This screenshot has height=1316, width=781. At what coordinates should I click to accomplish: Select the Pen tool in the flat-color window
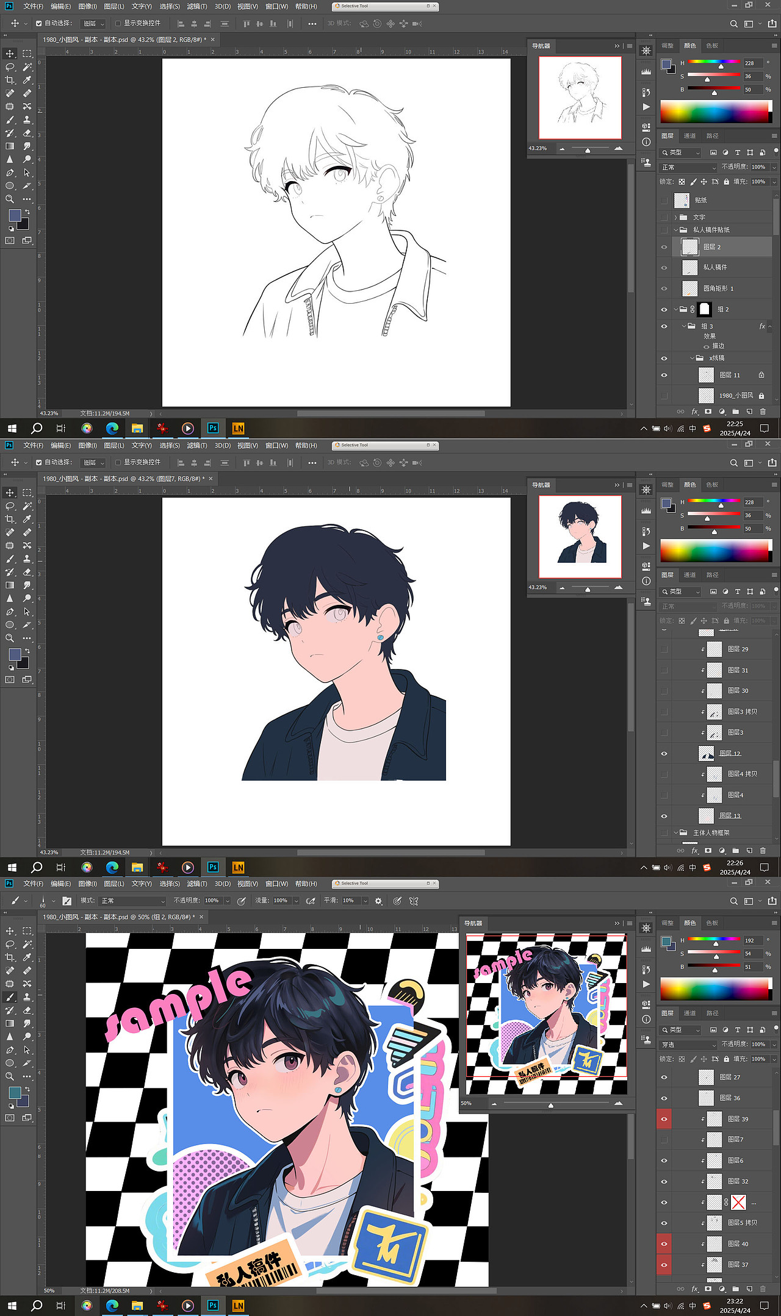tap(10, 612)
